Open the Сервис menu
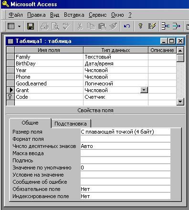The image size is (189, 210). tap(97, 15)
